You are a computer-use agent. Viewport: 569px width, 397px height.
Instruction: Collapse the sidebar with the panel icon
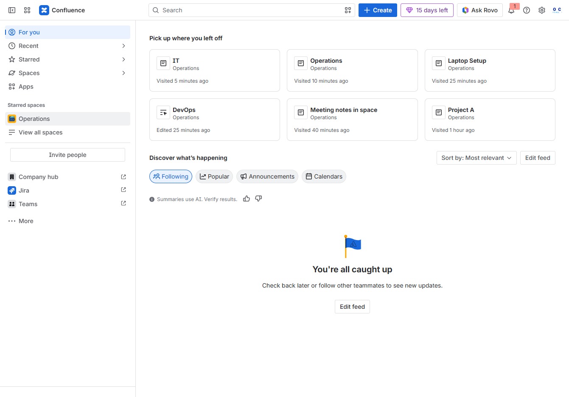(x=12, y=10)
